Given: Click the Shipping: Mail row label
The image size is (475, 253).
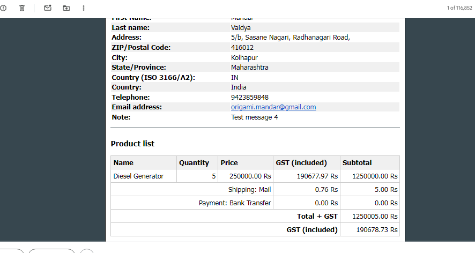Looking at the screenshot, I should pyautogui.click(x=249, y=189).
